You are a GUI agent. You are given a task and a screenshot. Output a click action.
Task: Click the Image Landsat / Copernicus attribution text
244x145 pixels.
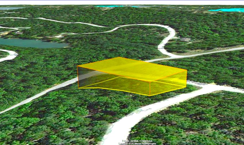[137, 141]
